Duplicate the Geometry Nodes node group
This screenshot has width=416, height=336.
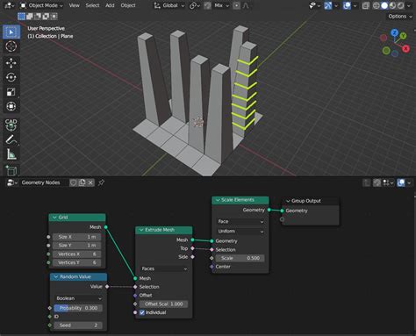click(x=82, y=182)
